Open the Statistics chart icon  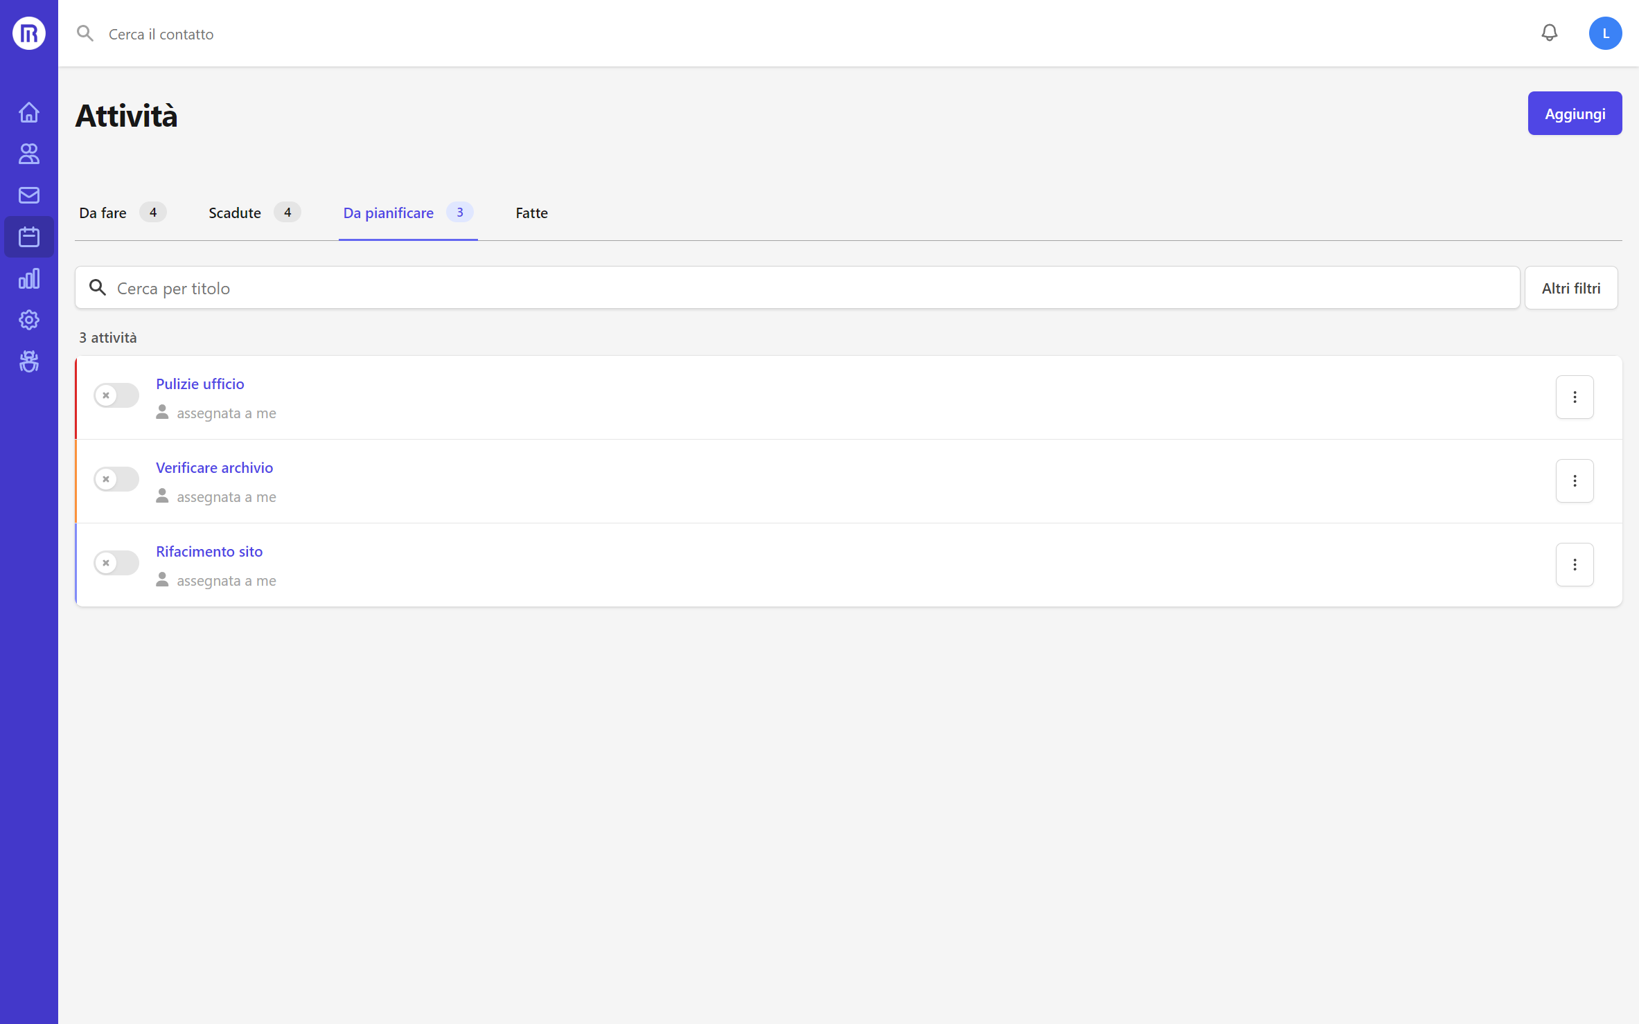click(x=28, y=278)
